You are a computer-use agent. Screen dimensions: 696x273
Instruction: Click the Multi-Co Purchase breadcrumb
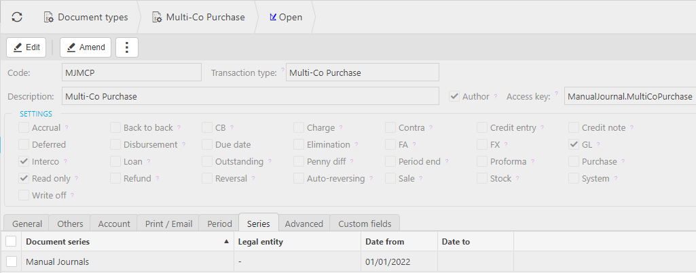[198, 17]
